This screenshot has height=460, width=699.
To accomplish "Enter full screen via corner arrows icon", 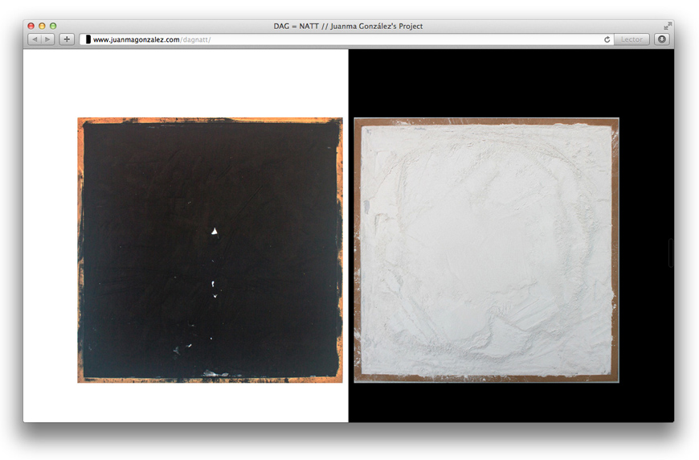I will [x=667, y=27].
